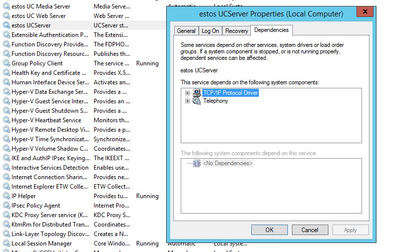Click the gear icon beside estos UCServer service
Screen dimensions: 393x252
tap(6, 25)
